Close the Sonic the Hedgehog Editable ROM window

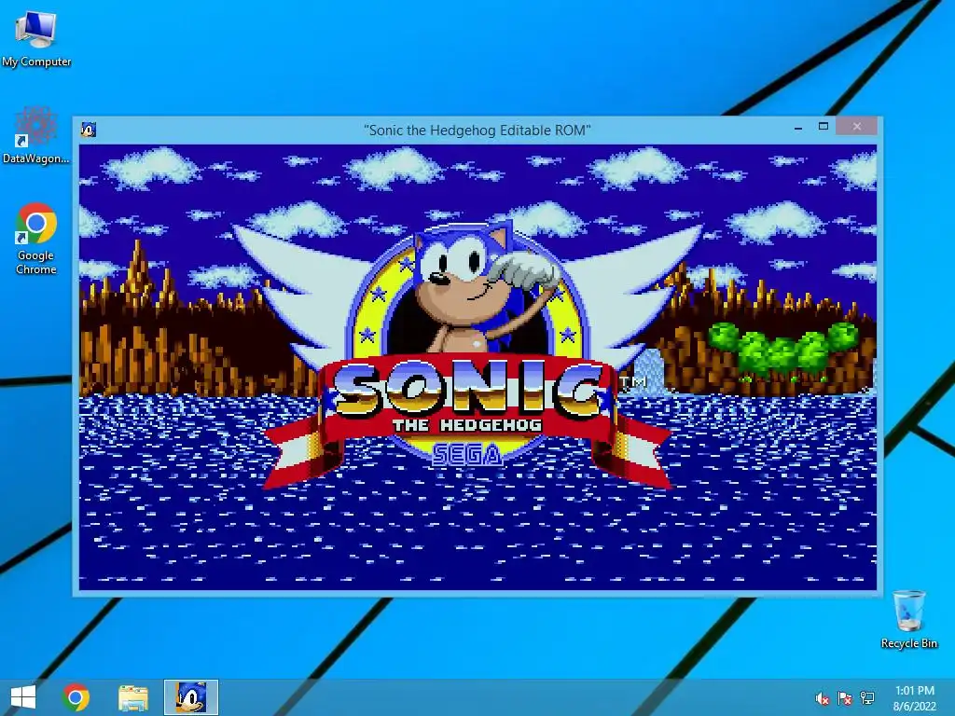click(x=857, y=127)
